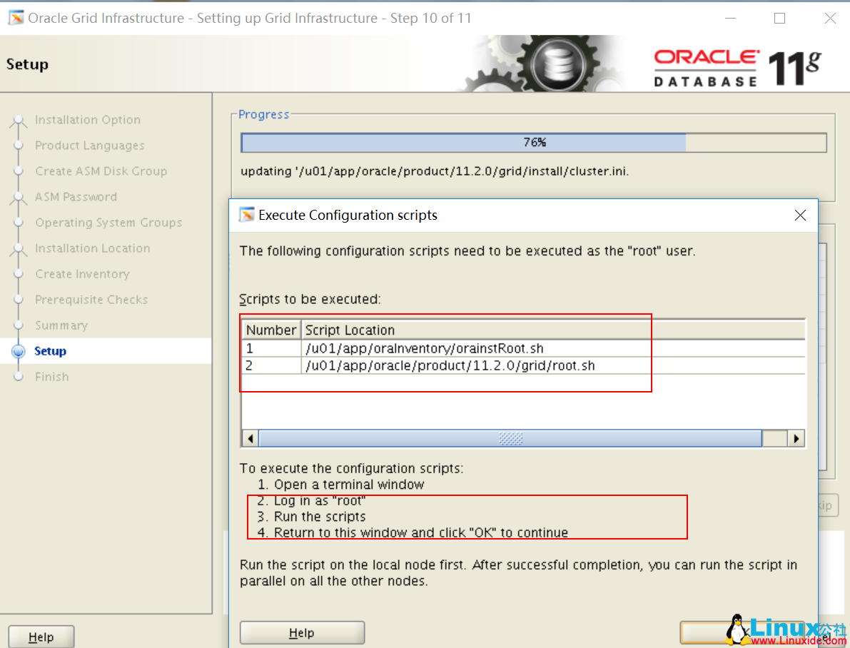Click the Script Location column header
850x648 pixels.
click(x=350, y=330)
